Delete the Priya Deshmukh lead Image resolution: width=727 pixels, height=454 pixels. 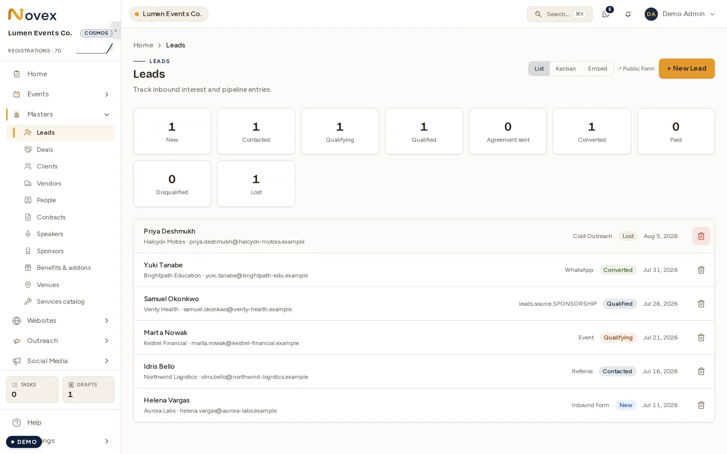(x=701, y=236)
